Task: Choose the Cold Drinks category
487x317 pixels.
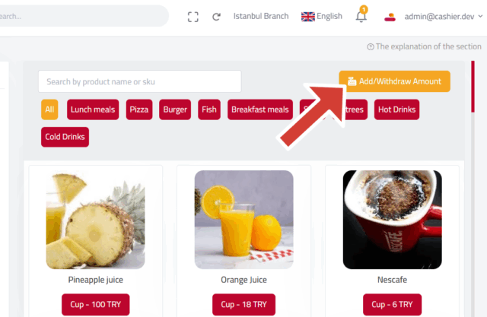Action: click(65, 137)
